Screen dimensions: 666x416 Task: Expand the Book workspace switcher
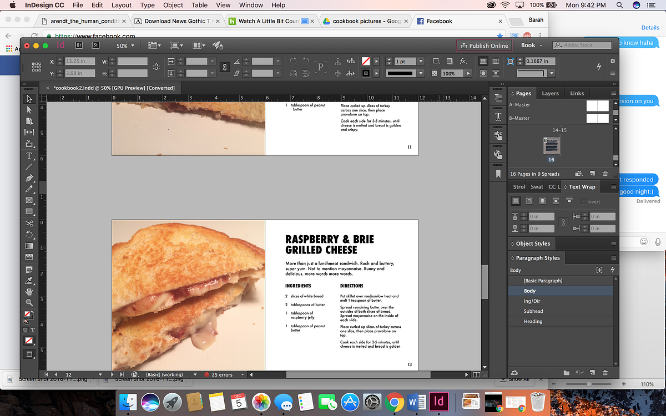(x=532, y=45)
